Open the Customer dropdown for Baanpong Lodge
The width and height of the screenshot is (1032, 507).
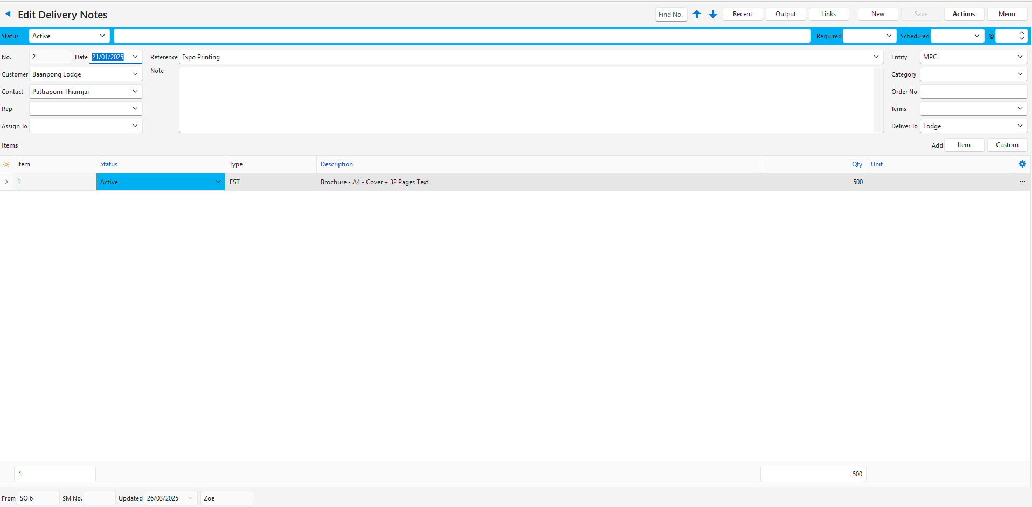[x=135, y=74]
